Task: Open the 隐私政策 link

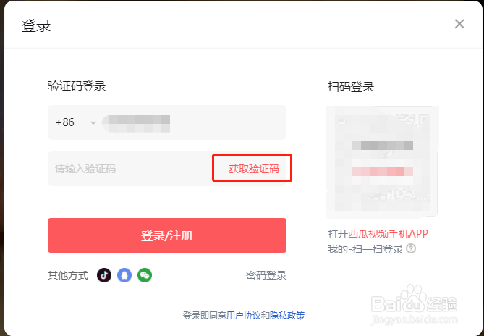Action: [x=287, y=316]
